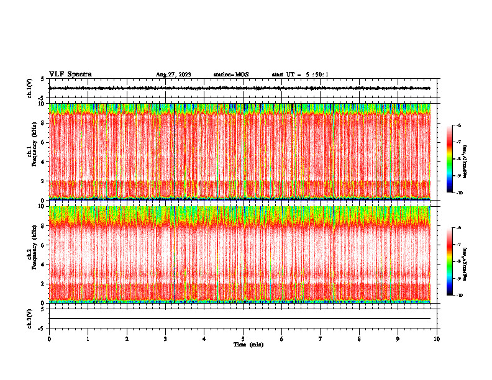Image resolution: width=492 pixels, height=380 pixels.
Task: Click the '8' kHz tick of ch.1 spectrogram
Action: (43, 123)
